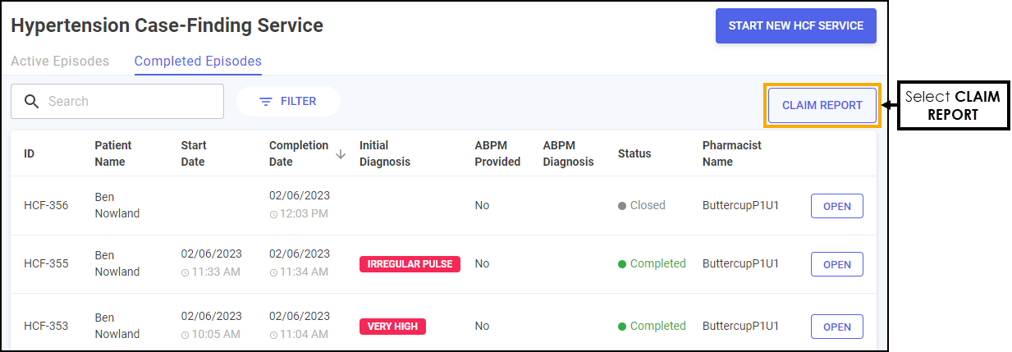
Task: Click the Patient Name column header
Action: (x=113, y=153)
